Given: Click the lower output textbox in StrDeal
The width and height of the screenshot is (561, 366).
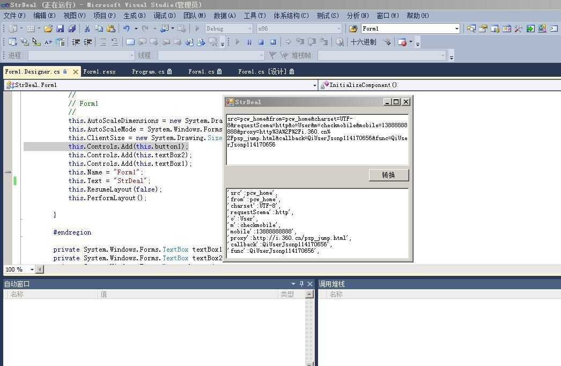Looking at the screenshot, I should 318,223.
